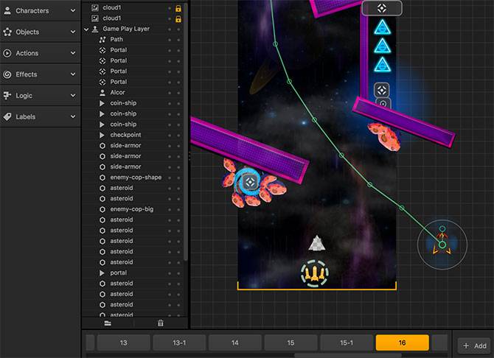
Task: Toggle visibility dot for Game Play Layer
Action: pyautogui.click(x=170, y=29)
